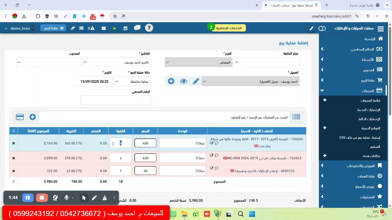Open the cashier dropdown كاشير احمد يوسف

[x=117, y=62]
